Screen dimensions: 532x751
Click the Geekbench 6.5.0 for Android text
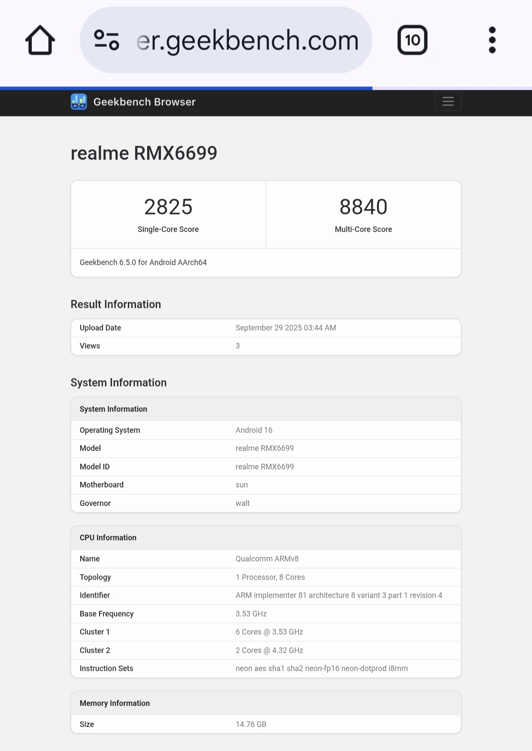coord(143,262)
